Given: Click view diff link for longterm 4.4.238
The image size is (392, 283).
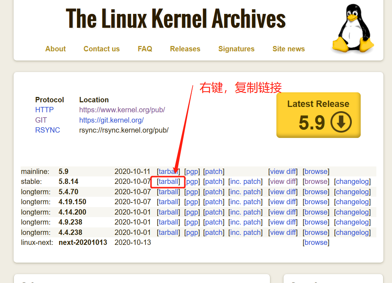Looking at the screenshot, I should click(283, 232).
